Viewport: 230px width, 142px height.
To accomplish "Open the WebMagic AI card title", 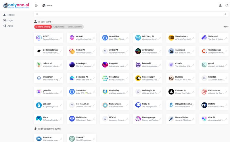I will pos(148,90).
